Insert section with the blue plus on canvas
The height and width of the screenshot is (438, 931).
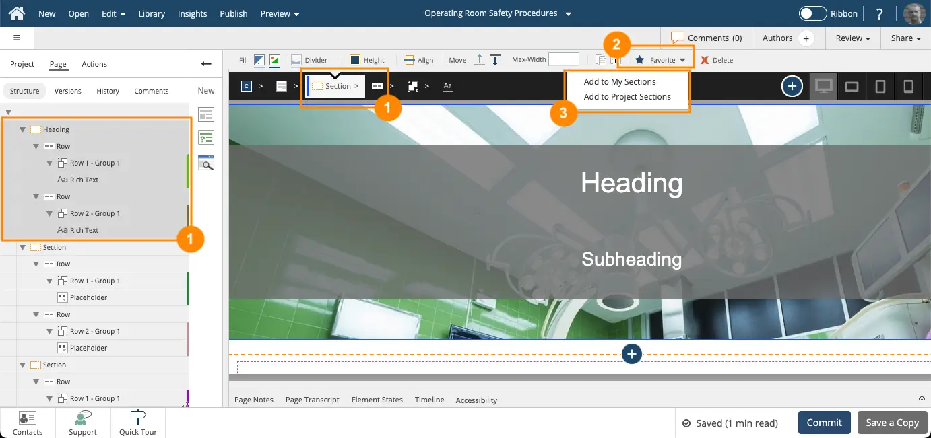click(x=631, y=354)
